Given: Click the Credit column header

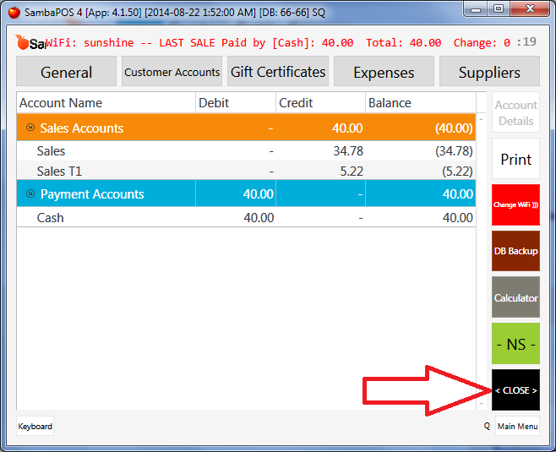Looking at the screenshot, I should tap(320, 103).
